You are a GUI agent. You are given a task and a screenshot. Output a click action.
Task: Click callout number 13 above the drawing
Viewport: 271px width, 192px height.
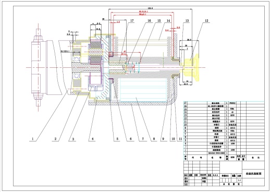point(187,21)
